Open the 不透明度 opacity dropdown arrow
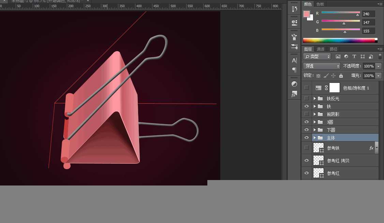Screen dimensions: 384x223 point(379,66)
